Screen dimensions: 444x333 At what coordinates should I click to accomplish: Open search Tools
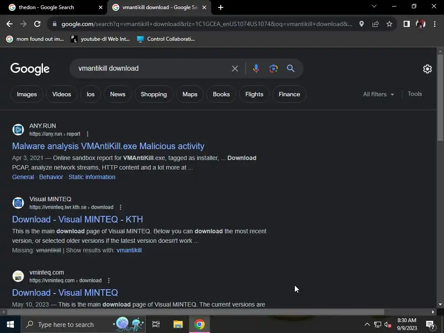[415, 94]
